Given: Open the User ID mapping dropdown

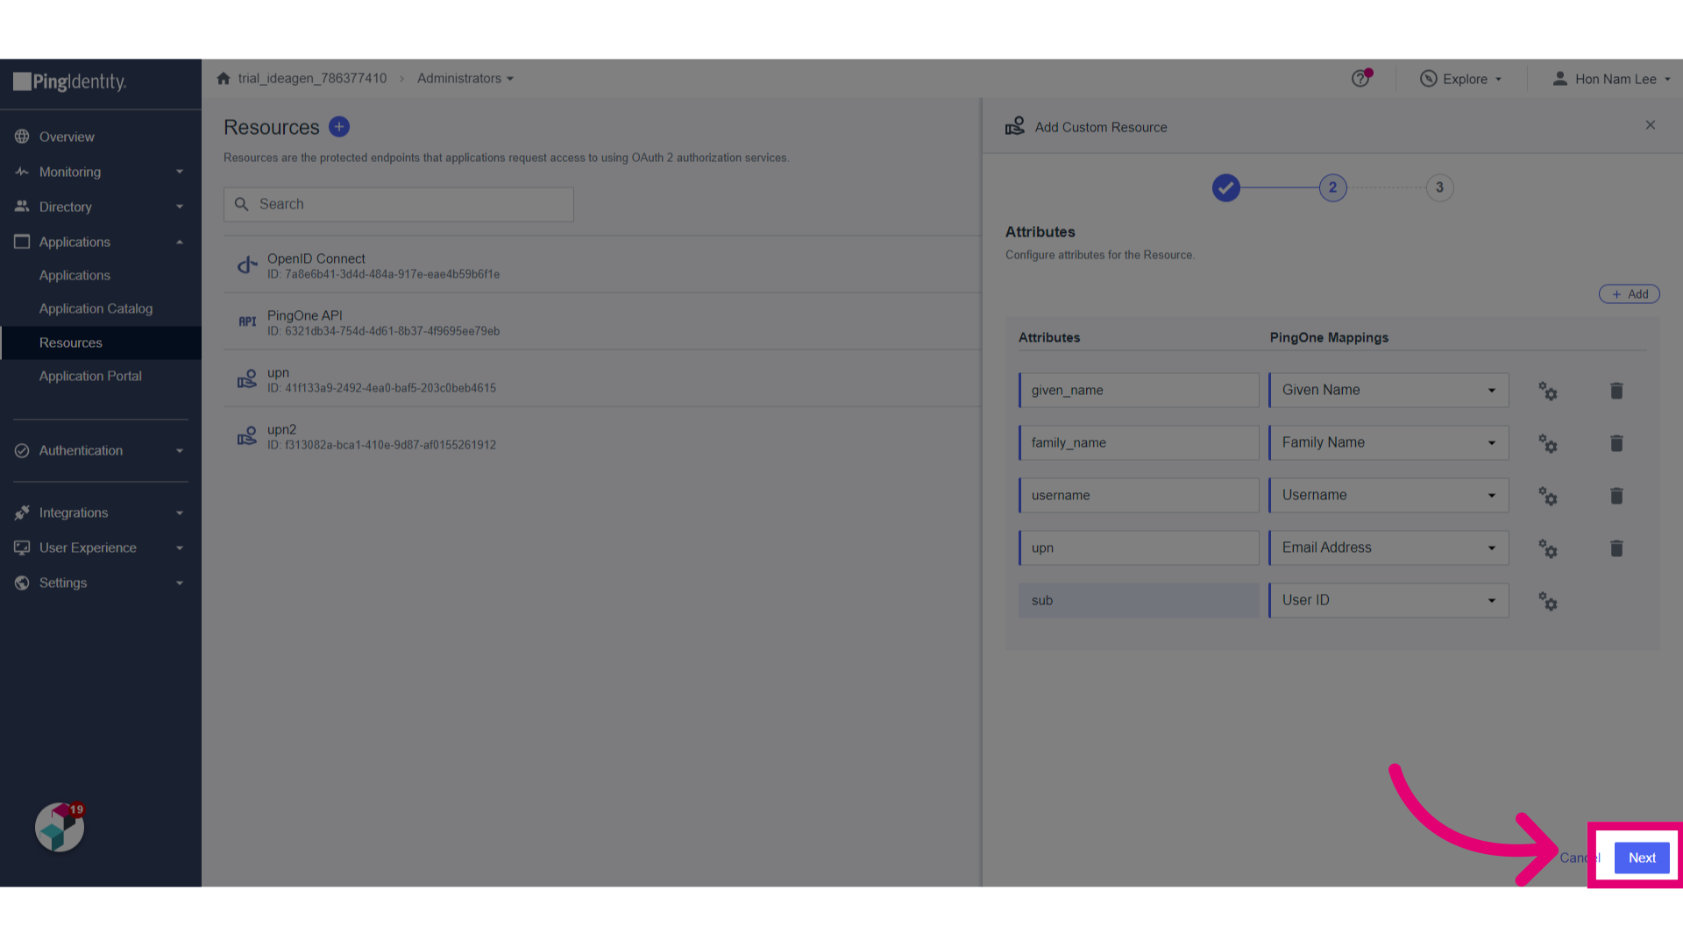Looking at the screenshot, I should point(1388,600).
